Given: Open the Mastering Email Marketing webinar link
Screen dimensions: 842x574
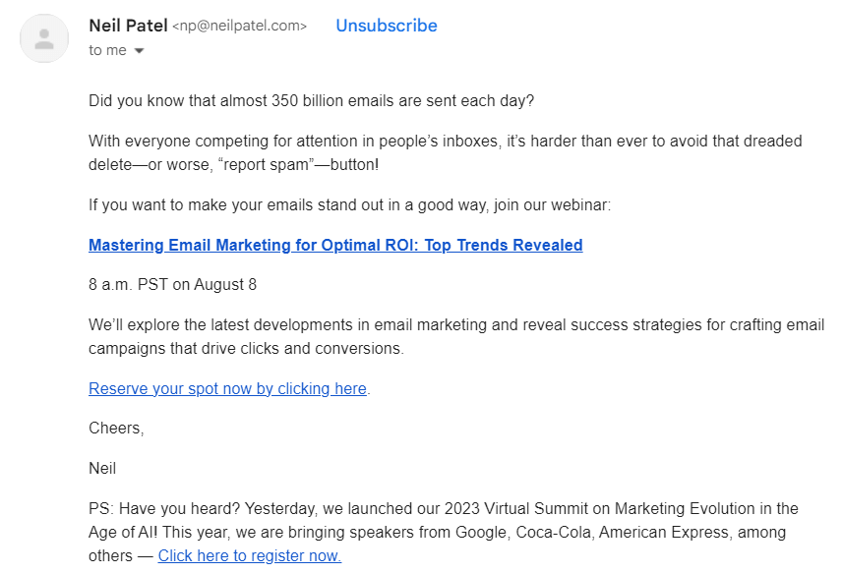Looking at the screenshot, I should [335, 245].
